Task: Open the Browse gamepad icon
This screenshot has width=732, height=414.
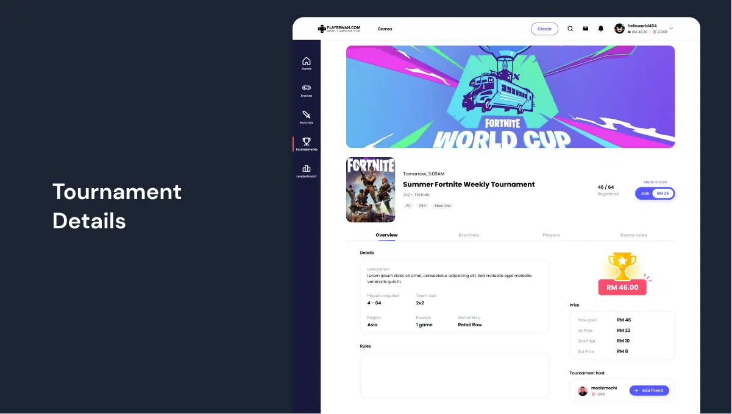Action: 307,88
